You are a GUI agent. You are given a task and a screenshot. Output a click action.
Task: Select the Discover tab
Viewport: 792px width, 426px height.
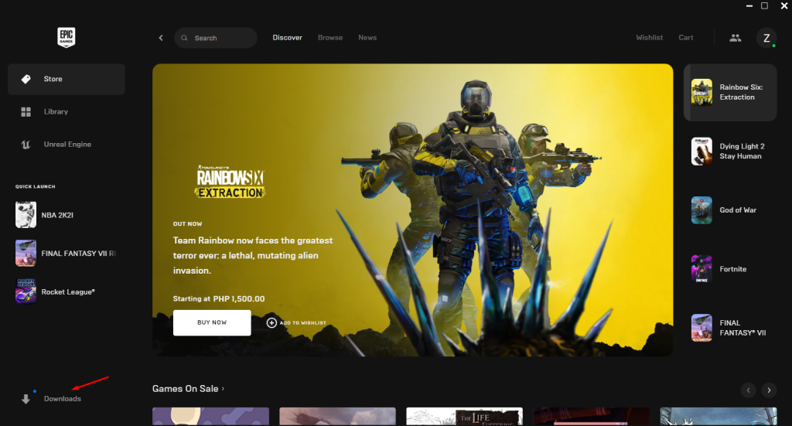pos(288,38)
